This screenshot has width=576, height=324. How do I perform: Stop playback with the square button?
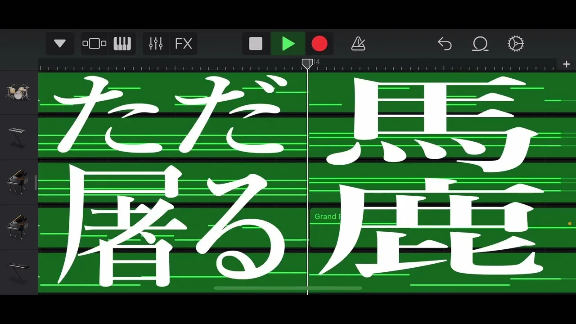(256, 44)
